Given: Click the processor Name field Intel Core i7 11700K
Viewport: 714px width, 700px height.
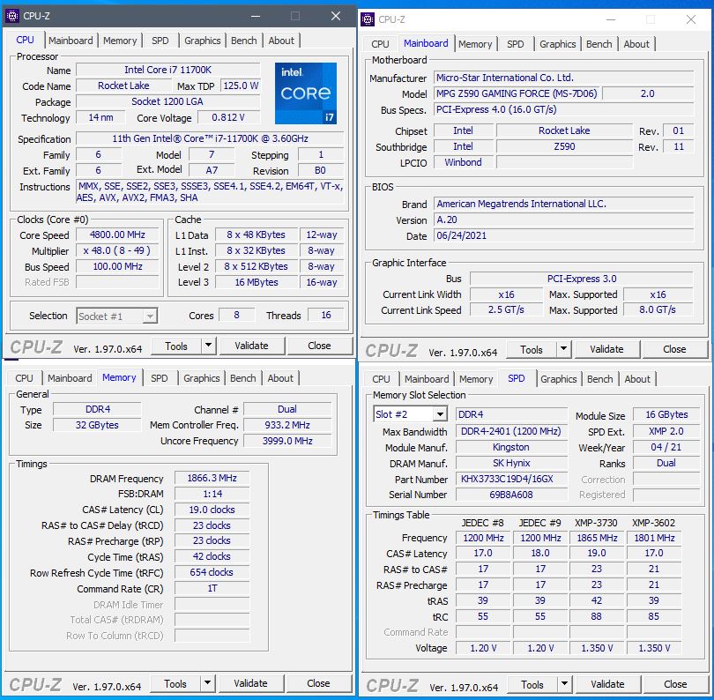Looking at the screenshot, I should click(x=168, y=70).
